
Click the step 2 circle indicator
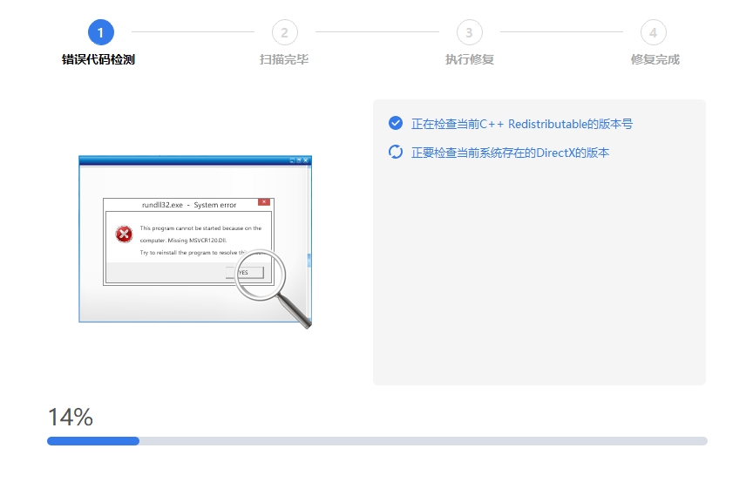click(284, 32)
